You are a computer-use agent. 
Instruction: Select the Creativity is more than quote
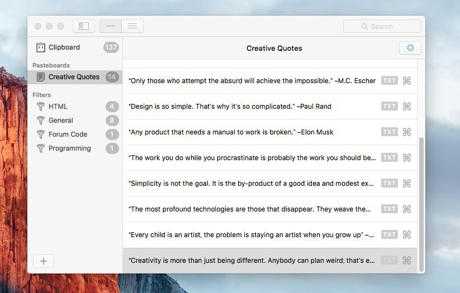coord(270,261)
